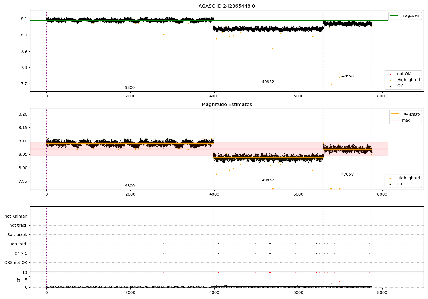Click the '6000' x-axis tick of bottom plot

[x=298, y=292]
